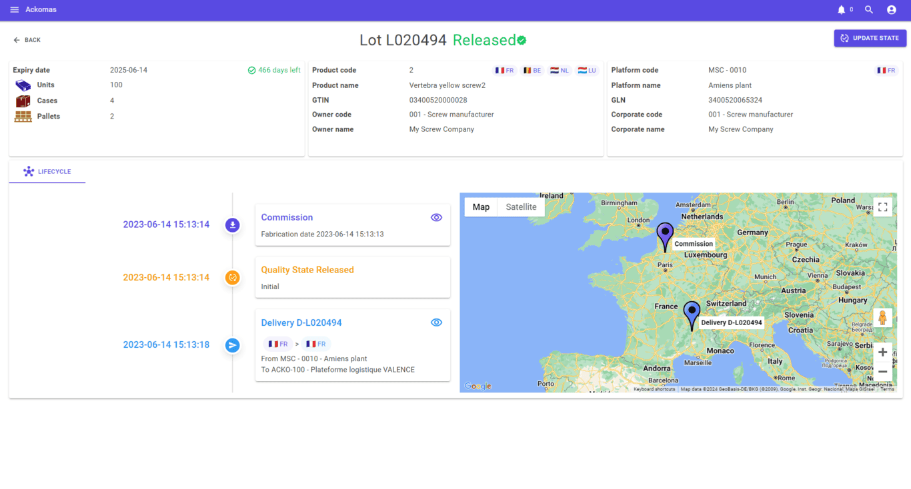Click the platform FR country chip
911x489 pixels.
pyautogui.click(x=886, y=70)
